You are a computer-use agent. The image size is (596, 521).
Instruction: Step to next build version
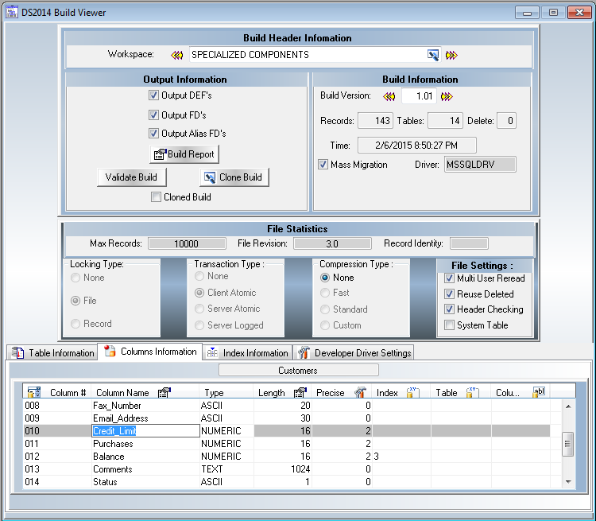coord(447,96)
